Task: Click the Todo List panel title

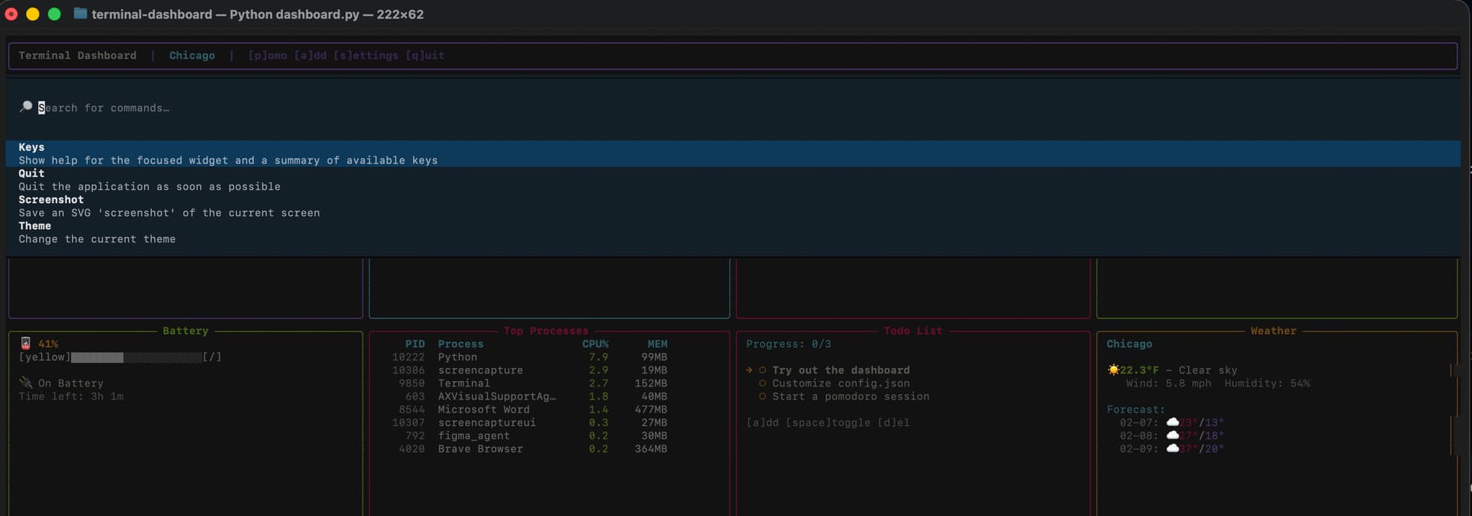Action: click(913, 330)
